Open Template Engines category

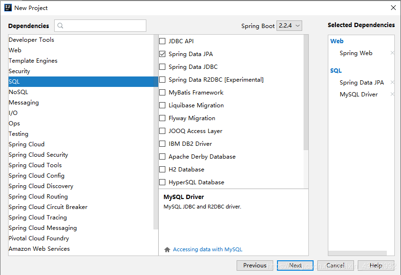[x=81, y=61]
